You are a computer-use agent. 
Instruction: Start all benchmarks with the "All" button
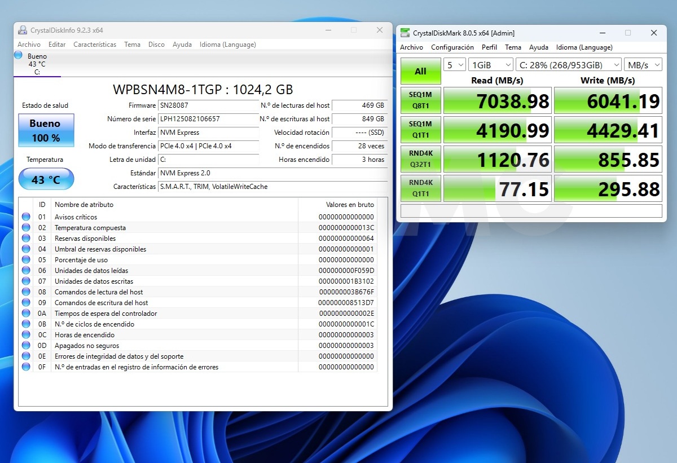420,72
